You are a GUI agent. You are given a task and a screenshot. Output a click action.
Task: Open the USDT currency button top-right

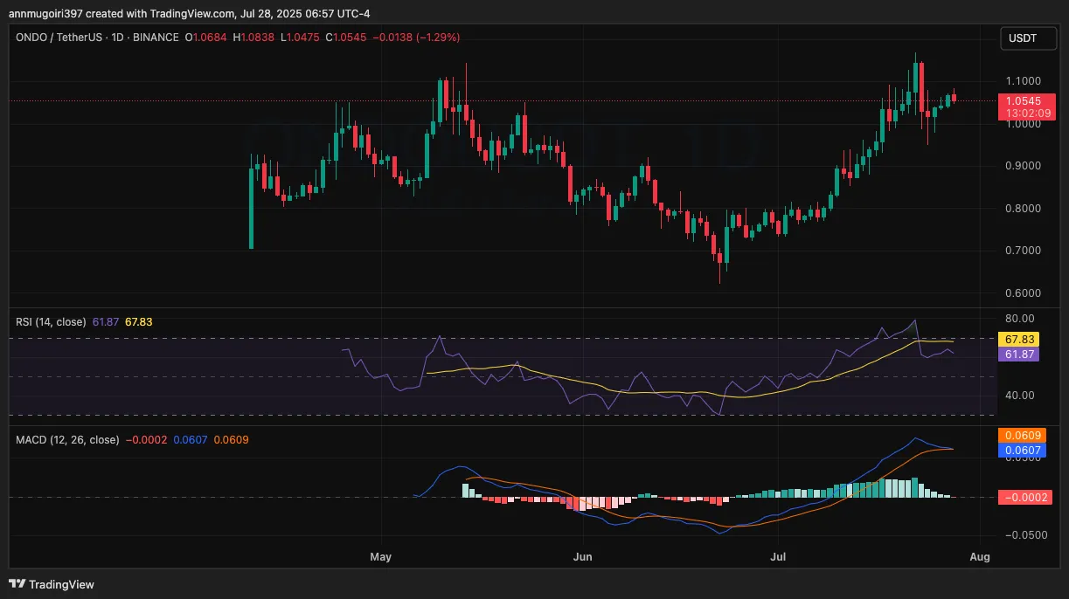click(x=1028, y=38)
